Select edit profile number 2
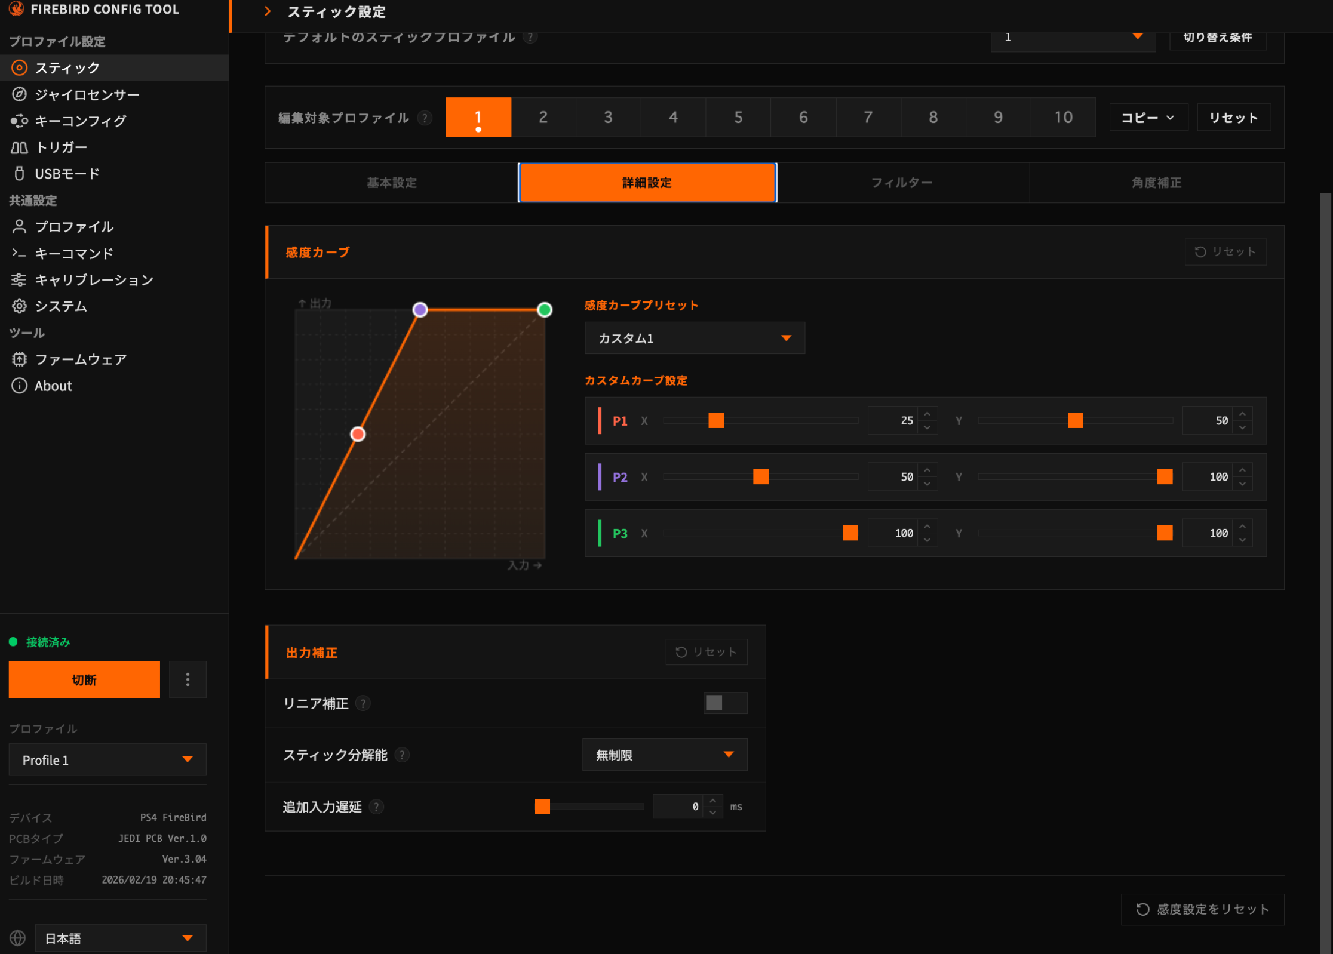The height and width of the screenshot is (954, 1333). pos(543,117)
